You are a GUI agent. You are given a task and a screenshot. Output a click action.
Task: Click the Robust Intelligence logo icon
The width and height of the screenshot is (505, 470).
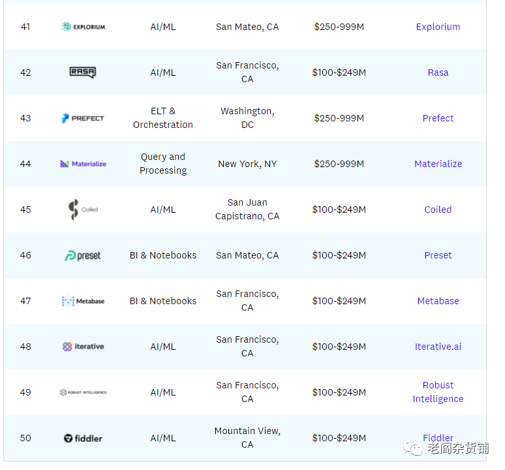pyautogui.click(x=83, y=392)
